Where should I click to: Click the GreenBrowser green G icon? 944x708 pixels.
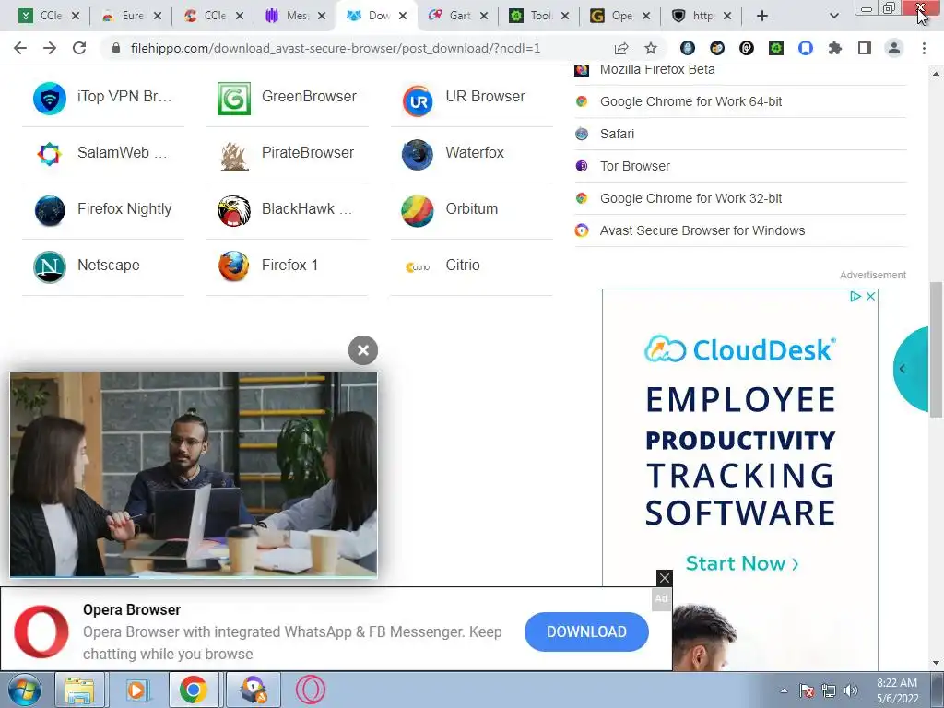233,98
